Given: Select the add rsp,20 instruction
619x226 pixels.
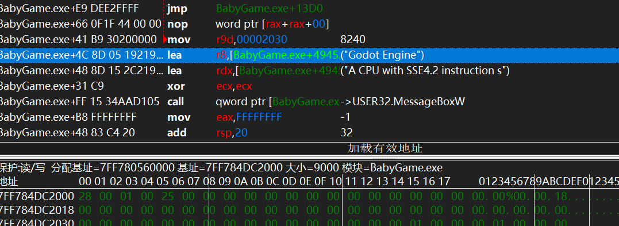Looking at the screenshot, I should click(309, 132).
